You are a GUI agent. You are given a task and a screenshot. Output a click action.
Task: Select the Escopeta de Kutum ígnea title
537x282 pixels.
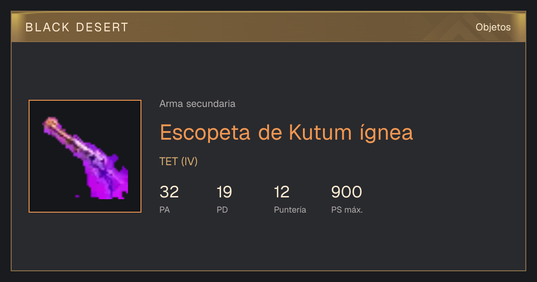286,132
